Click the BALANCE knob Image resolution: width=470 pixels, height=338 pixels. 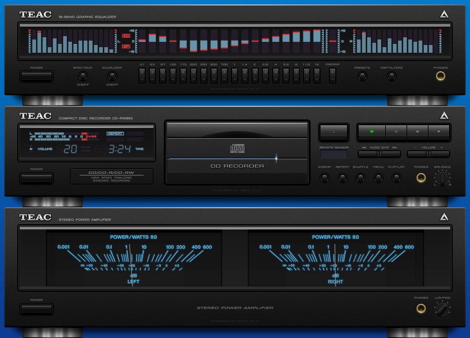[x=442, y=178]
